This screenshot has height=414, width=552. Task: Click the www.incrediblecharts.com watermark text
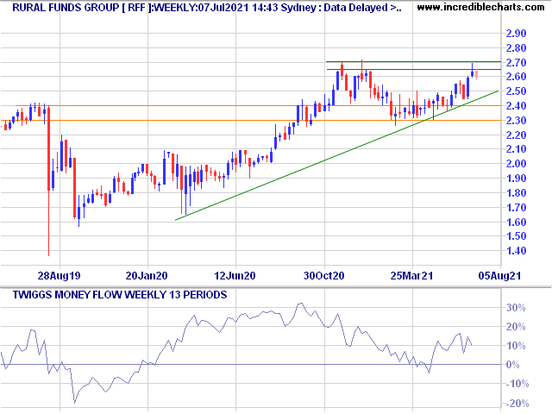(480, 7)
